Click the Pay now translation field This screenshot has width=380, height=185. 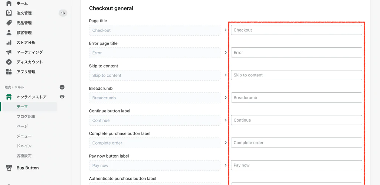(x=296, y=165)
